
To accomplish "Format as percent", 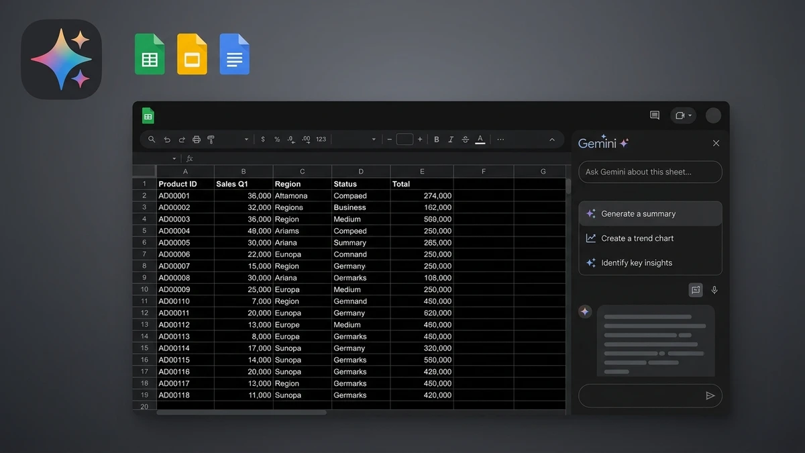I will (277, 140).
